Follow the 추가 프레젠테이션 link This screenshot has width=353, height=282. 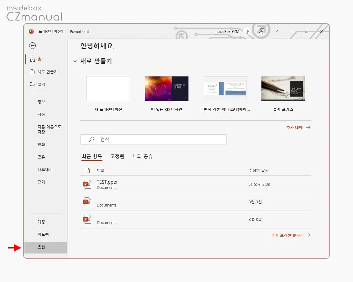pos(291,235)
